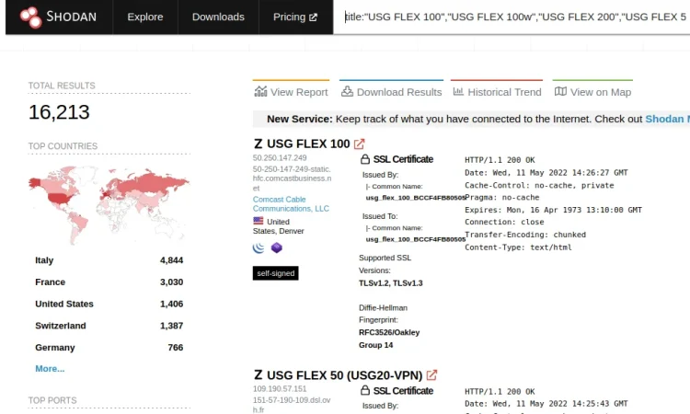Click the SSL Certificate lock icon for USG FLEX 50
This screenshot has width=690, height=414.
coord(365,391)
